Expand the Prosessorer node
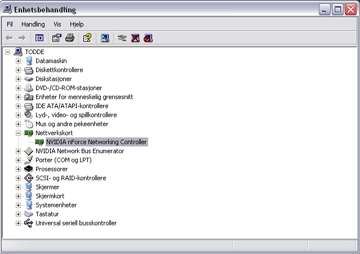Image resolution: width=360 pixels, height=254 pixels. (x=19, y=169)
